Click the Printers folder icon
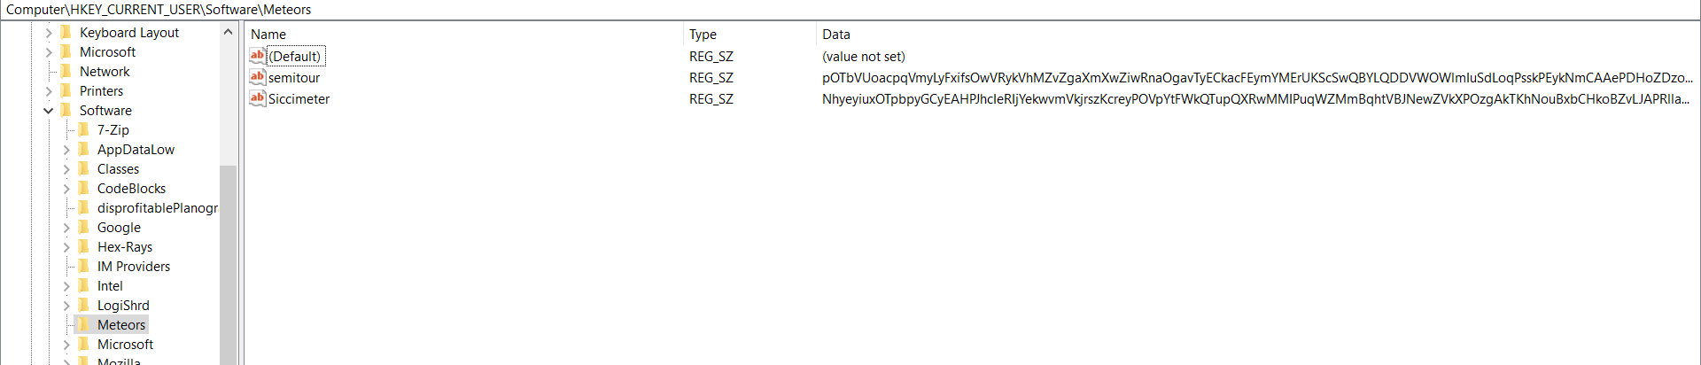Image resolution: width=1701 pixels, height=365 pixels. coord(66,90)
